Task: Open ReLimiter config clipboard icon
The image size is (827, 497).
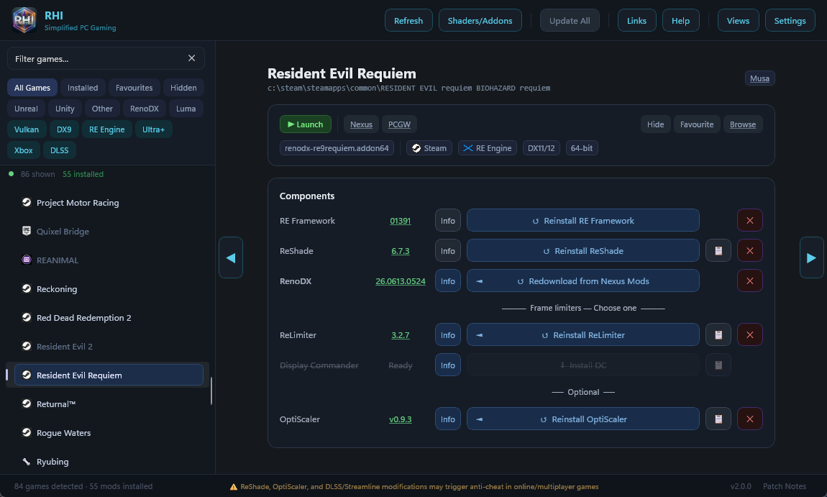Action: 718,334
